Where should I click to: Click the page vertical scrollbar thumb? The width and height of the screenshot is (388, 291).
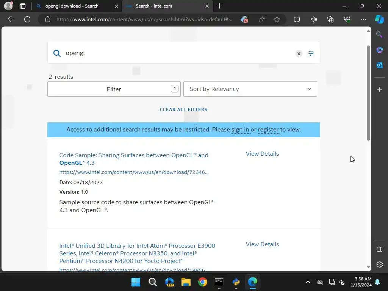(368, 93)
